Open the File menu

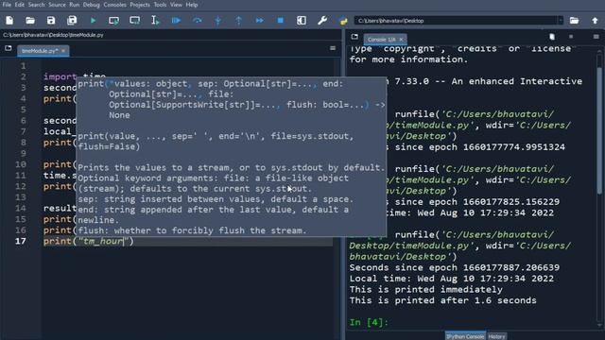click(x=7, y=5)
